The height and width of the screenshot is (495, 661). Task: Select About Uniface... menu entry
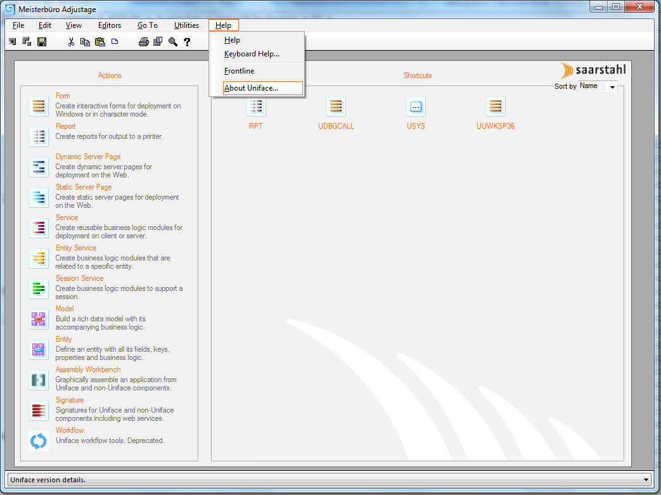coord(262,88)
